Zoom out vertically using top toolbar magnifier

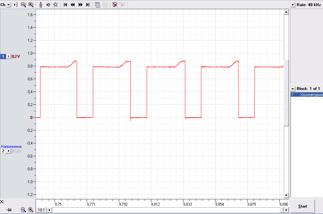coord(23,4)
